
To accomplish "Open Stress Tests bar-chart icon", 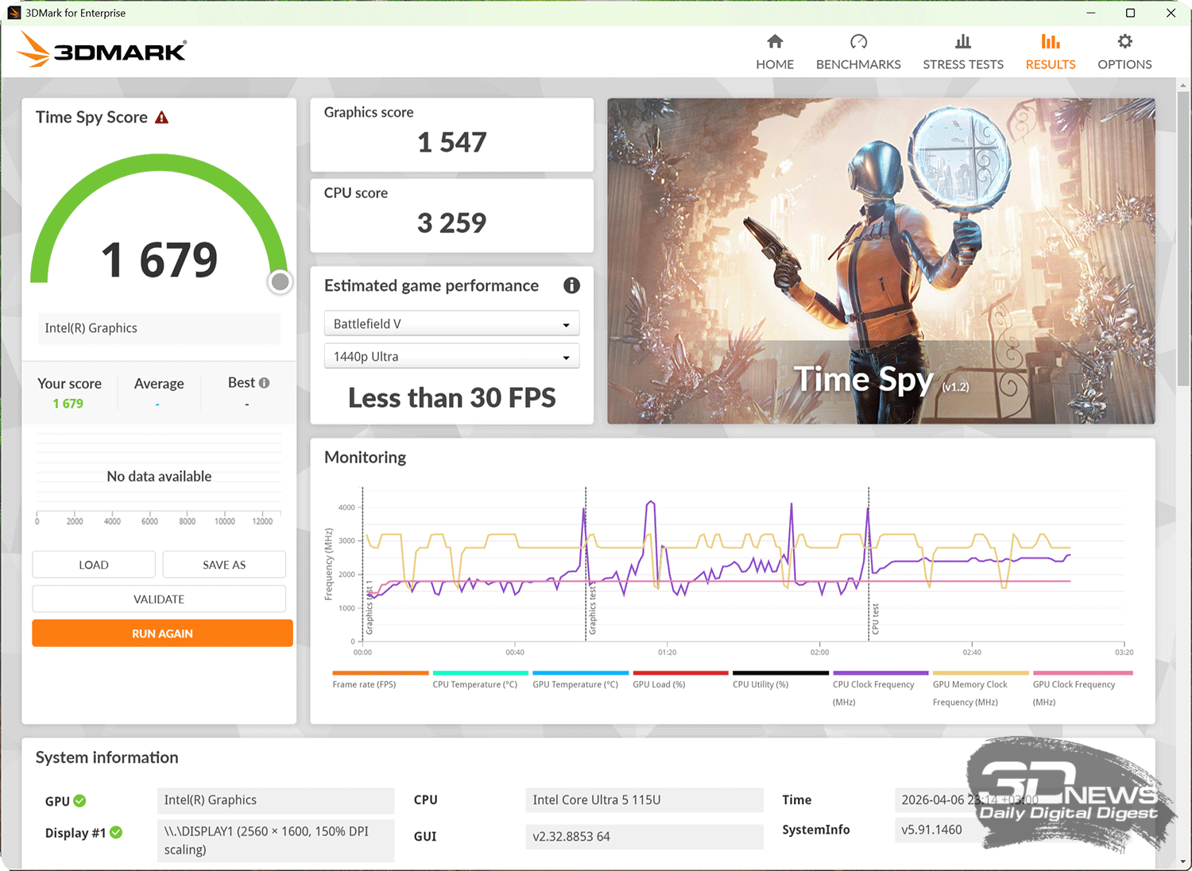I will point(962,42).
